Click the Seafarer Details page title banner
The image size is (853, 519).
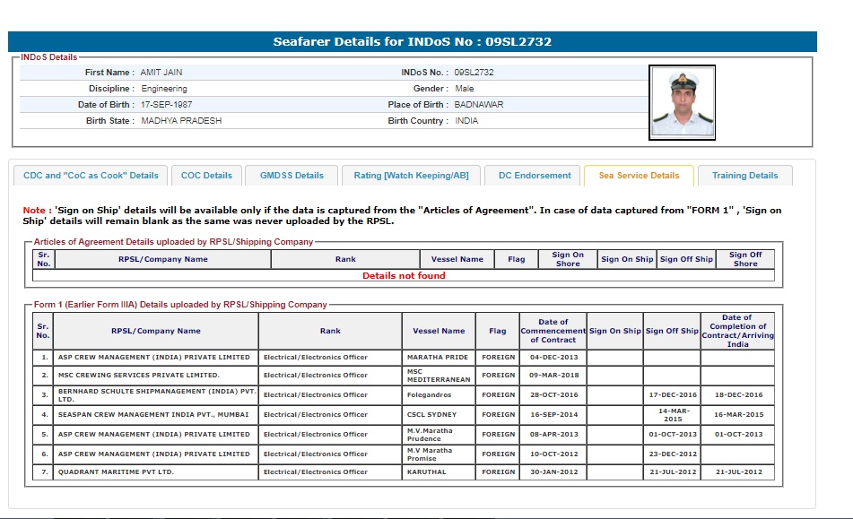click(x=412, y=42)
